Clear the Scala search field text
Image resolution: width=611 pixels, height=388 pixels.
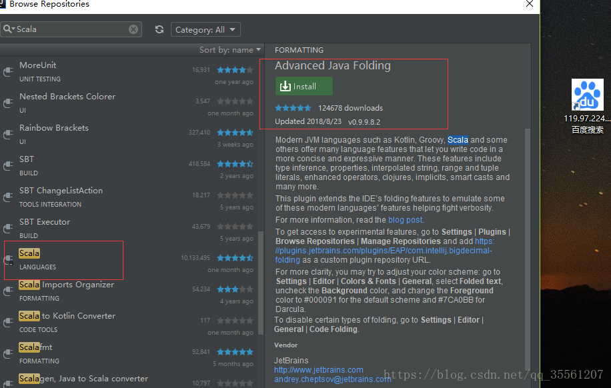(x=133, y=29)
